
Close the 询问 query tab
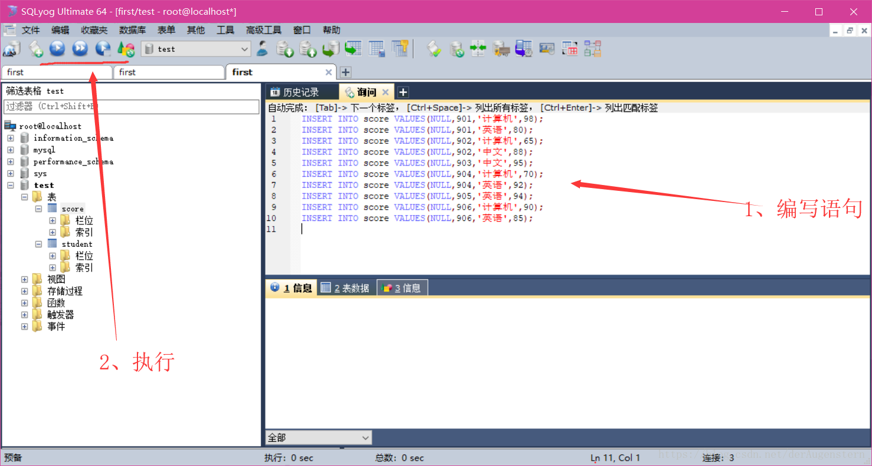coord(385,92)
